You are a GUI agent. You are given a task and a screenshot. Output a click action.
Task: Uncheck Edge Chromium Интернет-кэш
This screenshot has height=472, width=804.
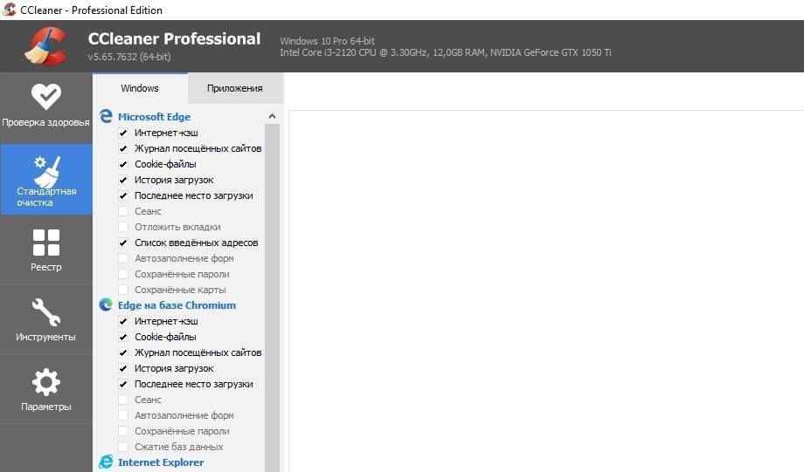pyautogui.click(x=123, y=321)
